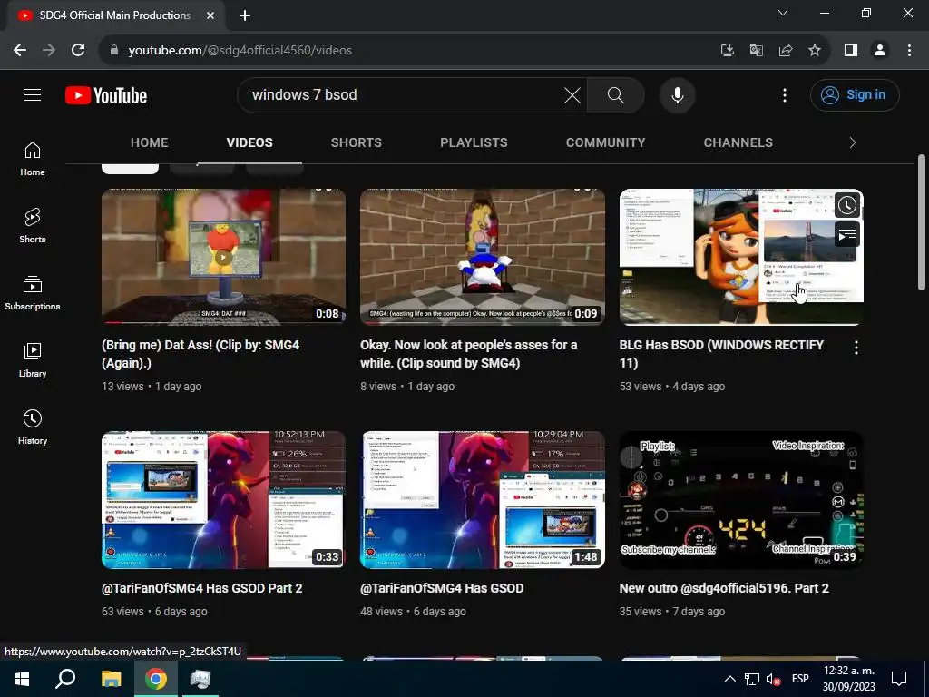Open the 0:33 GSOD Part 2 thumbnail
This screenshot has height=697, width=929.
[x=223, y=500]
